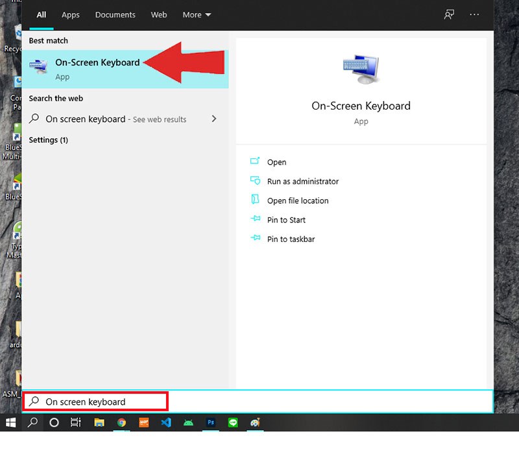This screenshot has width=519, height=458.
Task: Open Cortana circle icon on taskbar
Action: (54, 422)
